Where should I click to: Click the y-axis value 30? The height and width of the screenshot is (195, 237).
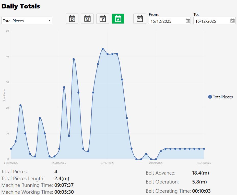tap(7, 82)
